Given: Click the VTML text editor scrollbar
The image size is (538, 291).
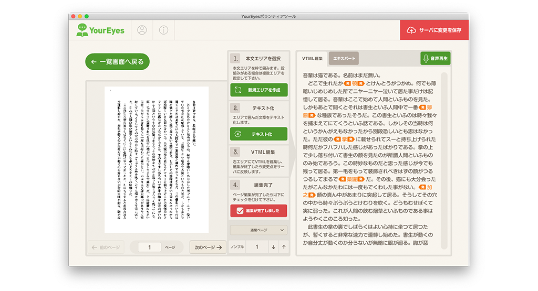Looking at the screenshot, I should 444,157.
